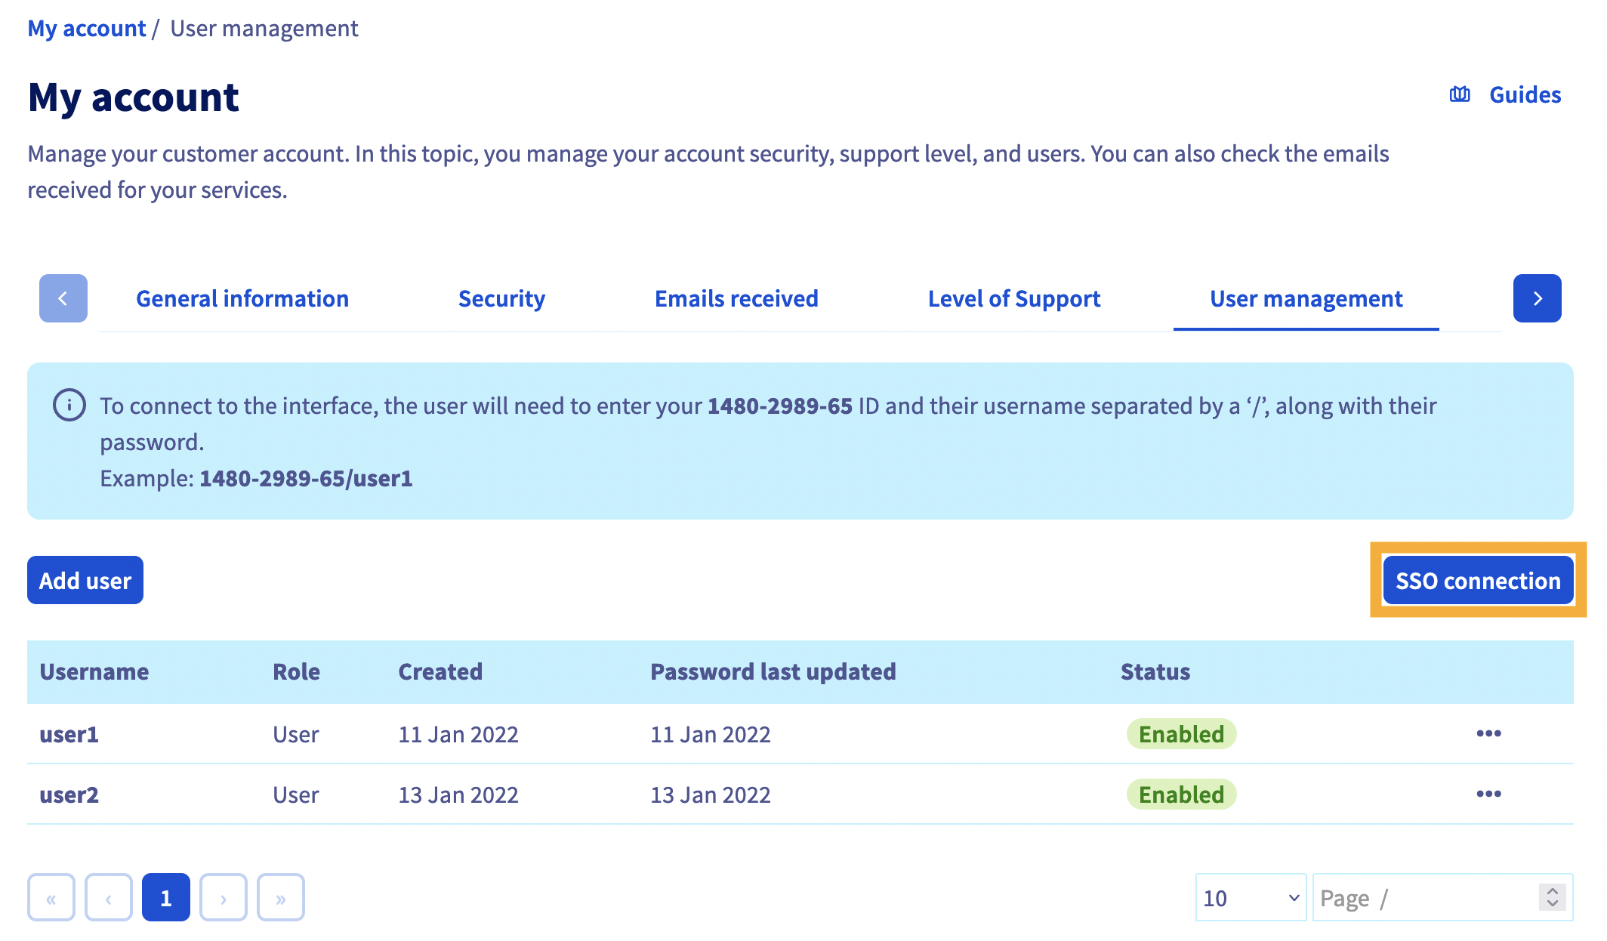Click the next page arrow
The height and width of the screenshot is (941, 1607).
click(224, 898)
